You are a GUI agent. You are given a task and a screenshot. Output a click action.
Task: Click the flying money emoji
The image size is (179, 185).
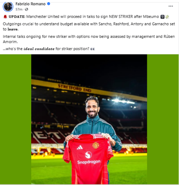click(167, 17)
